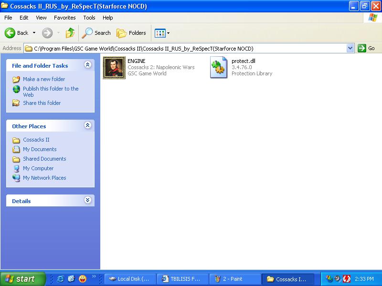Launch Outlook Express from Quick Launch
Screen dimensions: 382x286
(x=71, y=279)
